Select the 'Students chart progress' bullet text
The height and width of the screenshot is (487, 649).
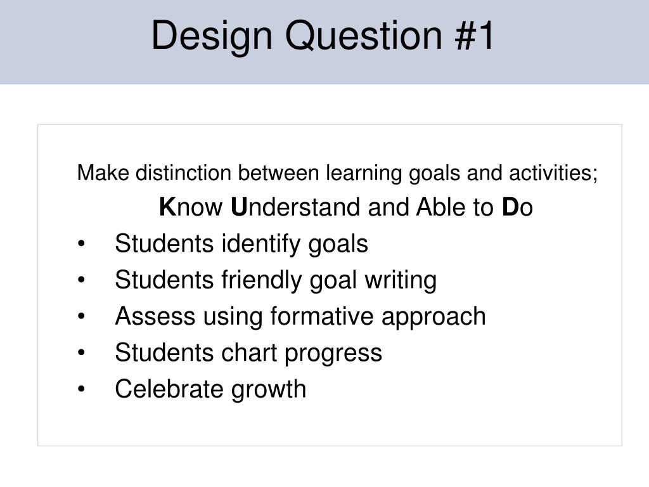pos(248,353)
